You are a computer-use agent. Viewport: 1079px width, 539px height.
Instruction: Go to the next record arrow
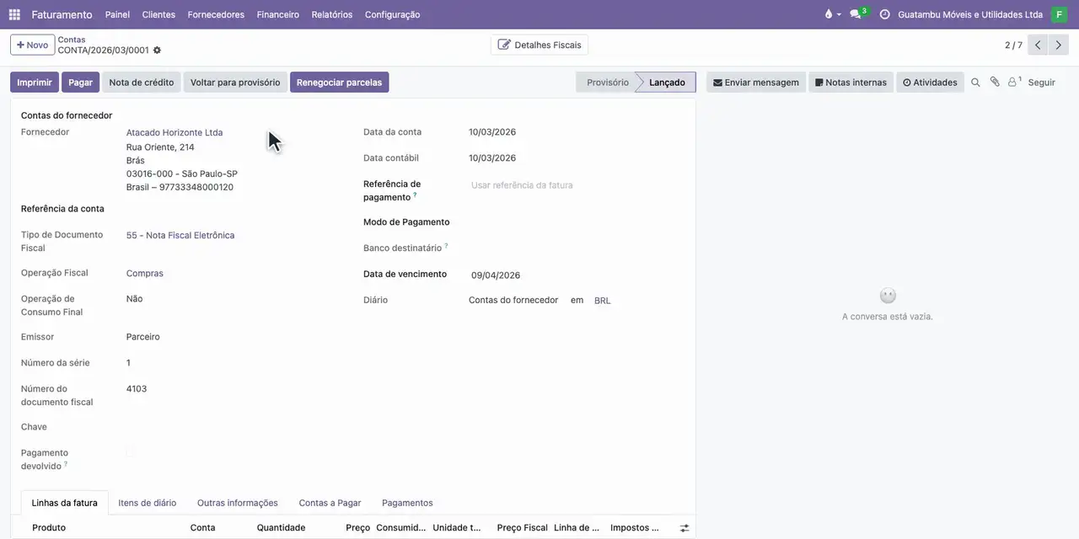pos(1059,45)
